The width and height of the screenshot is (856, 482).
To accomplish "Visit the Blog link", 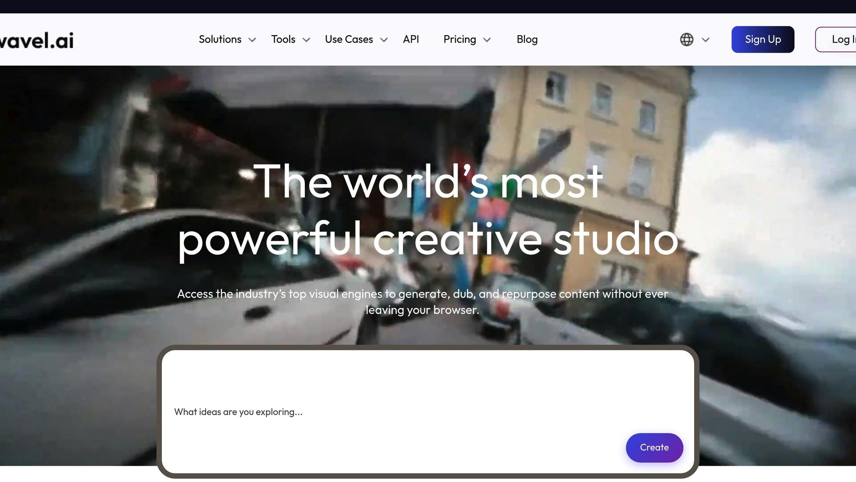I will (x=527, y=39).
